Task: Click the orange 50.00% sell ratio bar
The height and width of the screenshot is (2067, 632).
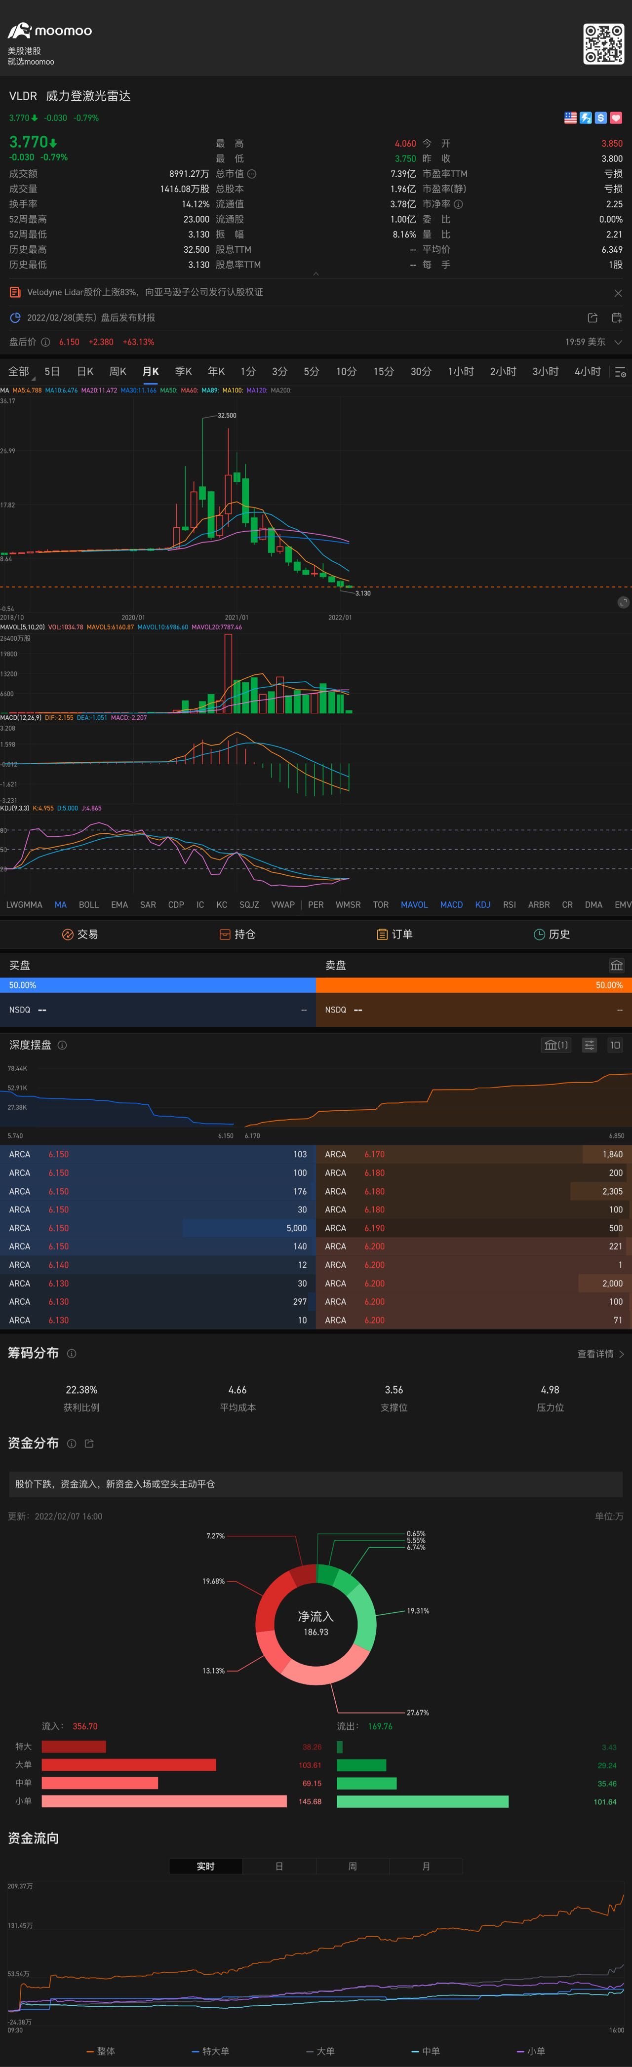Action: tap(474, 984)
